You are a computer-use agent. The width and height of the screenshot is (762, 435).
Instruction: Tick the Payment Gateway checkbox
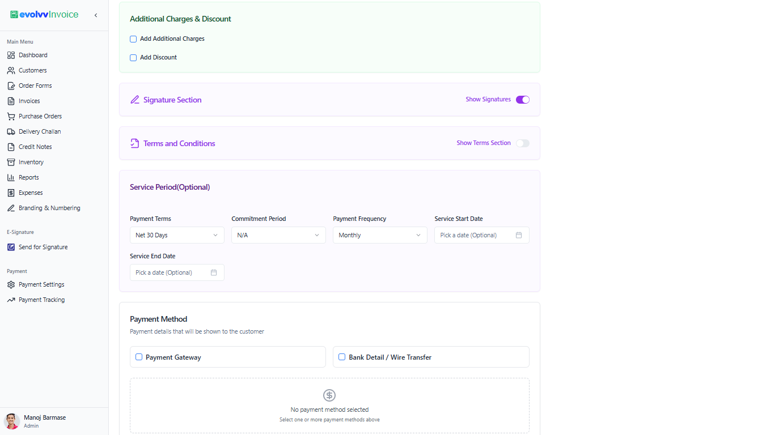(139, 357)
